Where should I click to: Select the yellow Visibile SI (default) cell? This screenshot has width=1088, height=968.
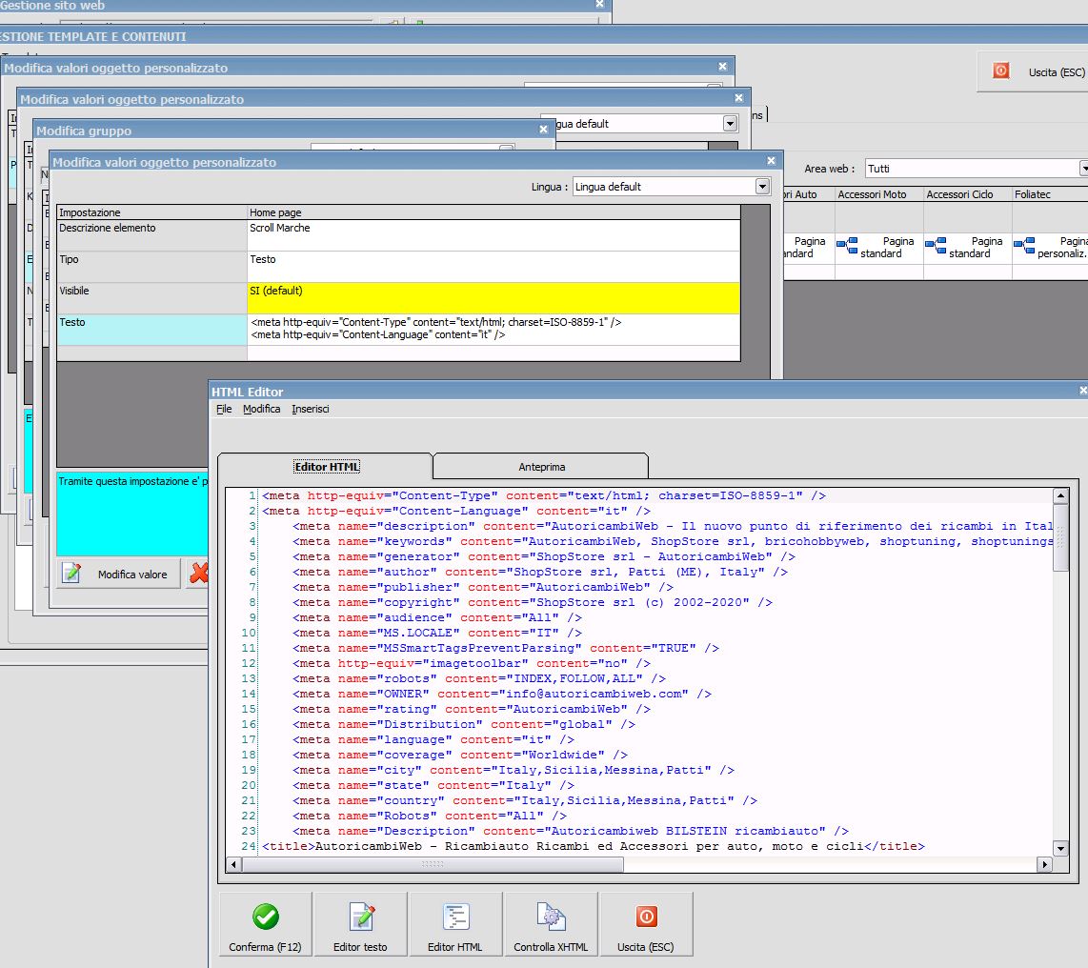(493, 297)
